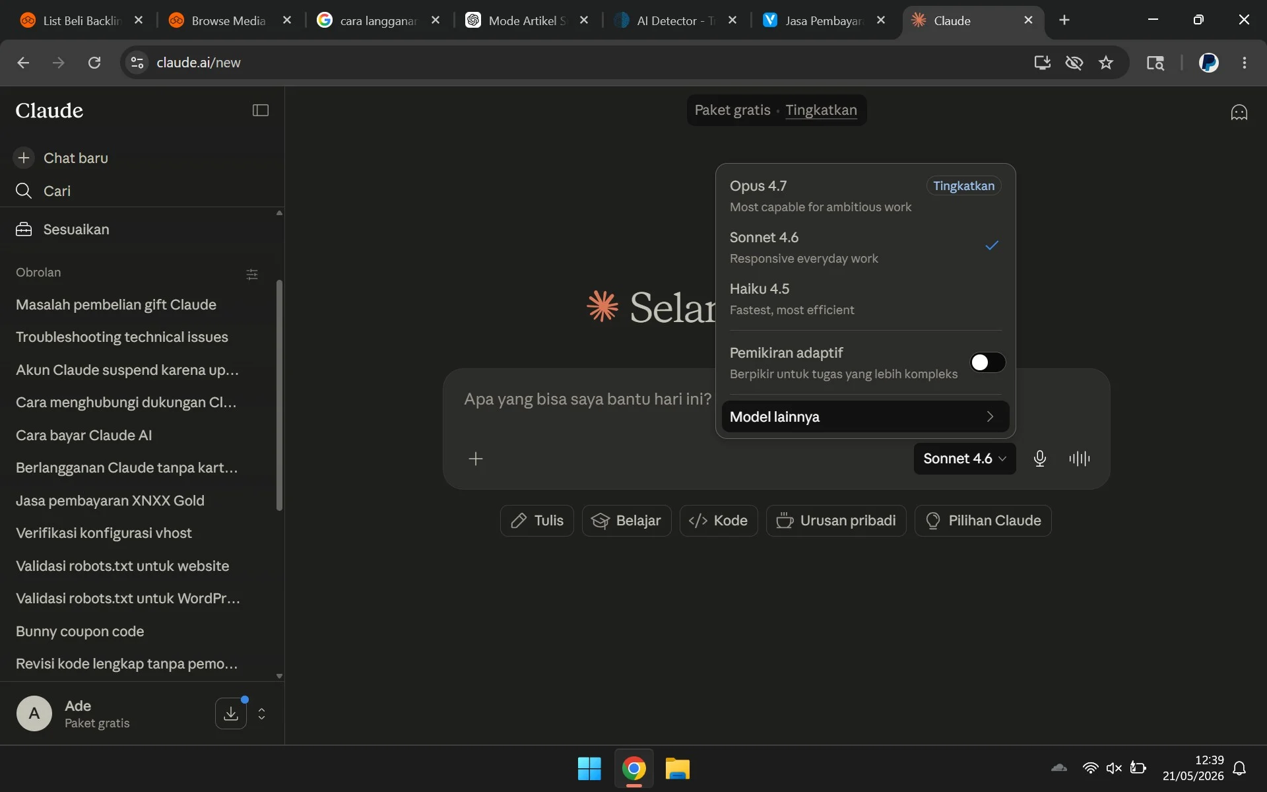
Task: Switch to Mode Artikel ChatGPT tab
Action: [526, 20]
